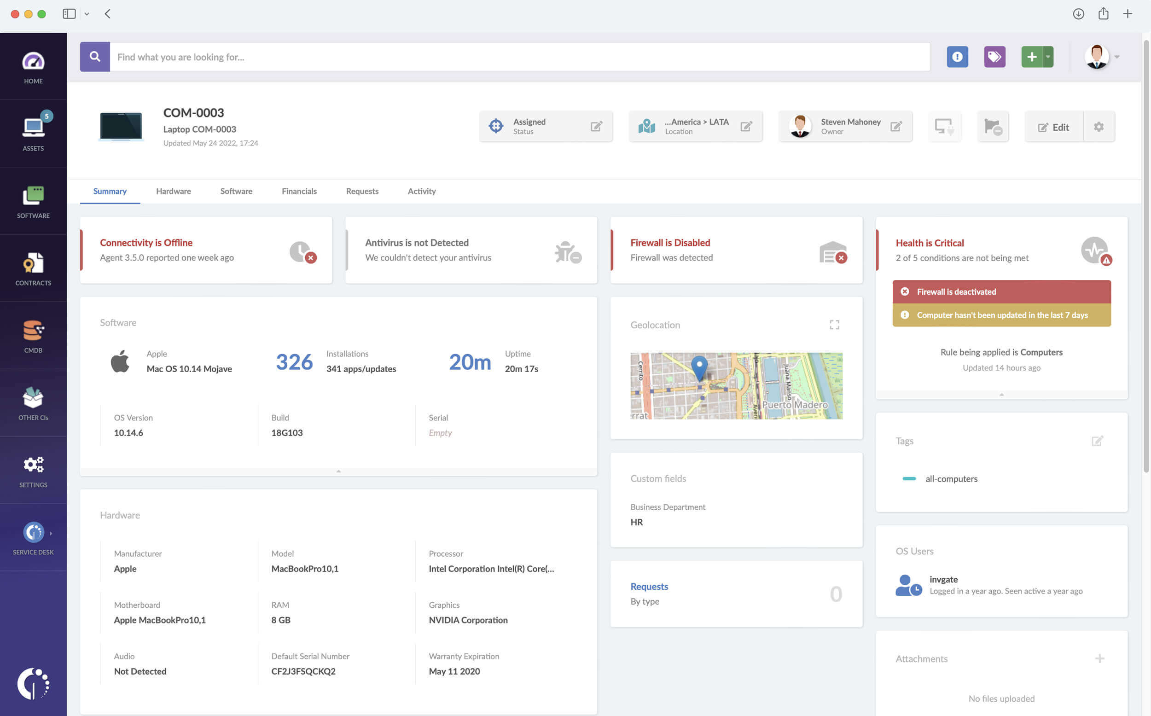1151x716 pixels.
Task: Expand the Geolocation map fullscreen
Action: tap(834, 324)
